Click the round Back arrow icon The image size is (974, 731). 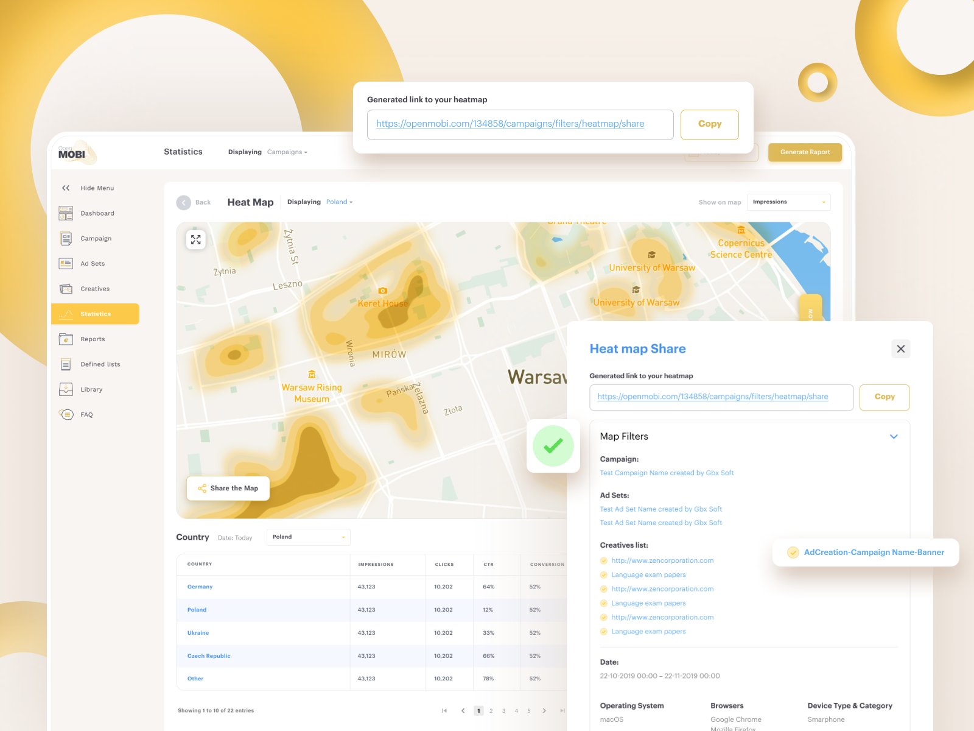(x=184, y=202)
